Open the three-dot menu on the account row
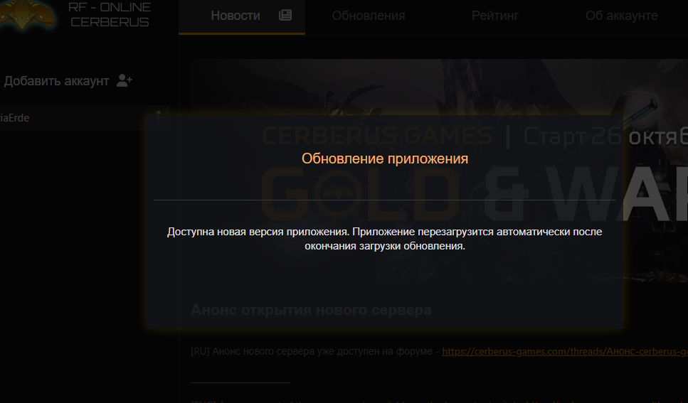 (159, 117)
